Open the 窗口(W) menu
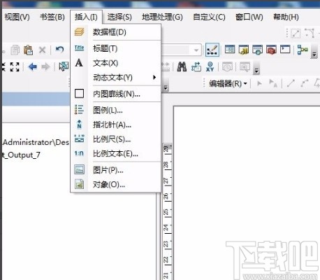320x280 pixels. [x=249, y=17]
